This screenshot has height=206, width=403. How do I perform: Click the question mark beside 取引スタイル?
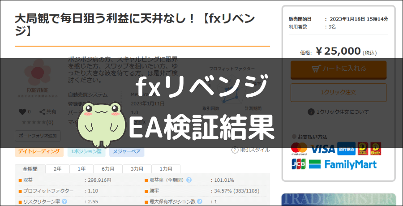tap(235, 150)
